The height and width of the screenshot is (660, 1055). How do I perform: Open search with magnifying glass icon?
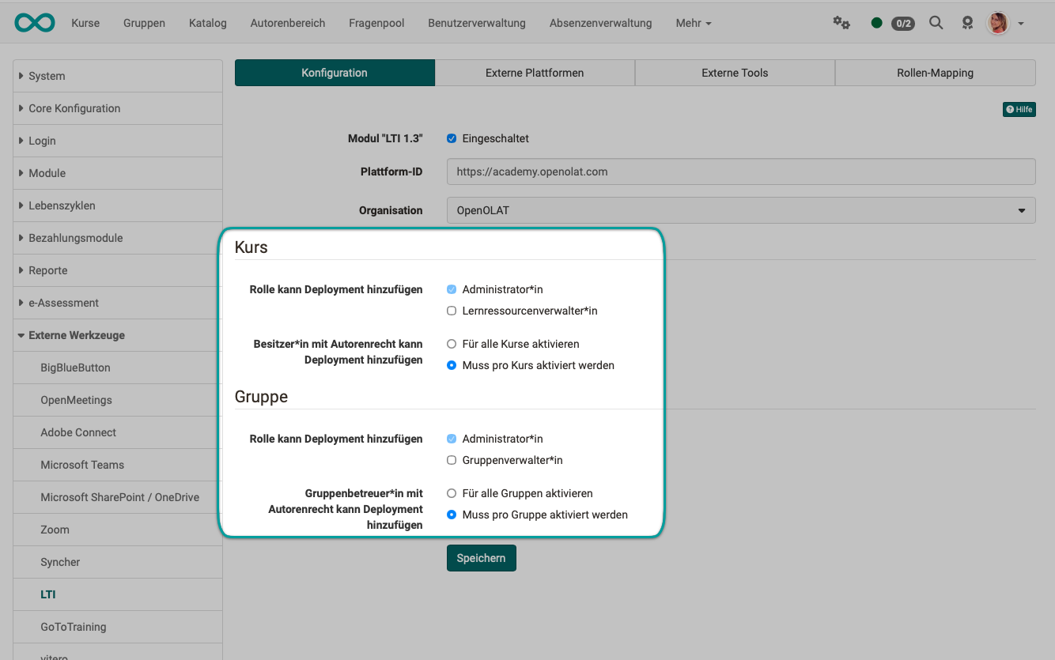pyautogui.click(x=936, y=23)
